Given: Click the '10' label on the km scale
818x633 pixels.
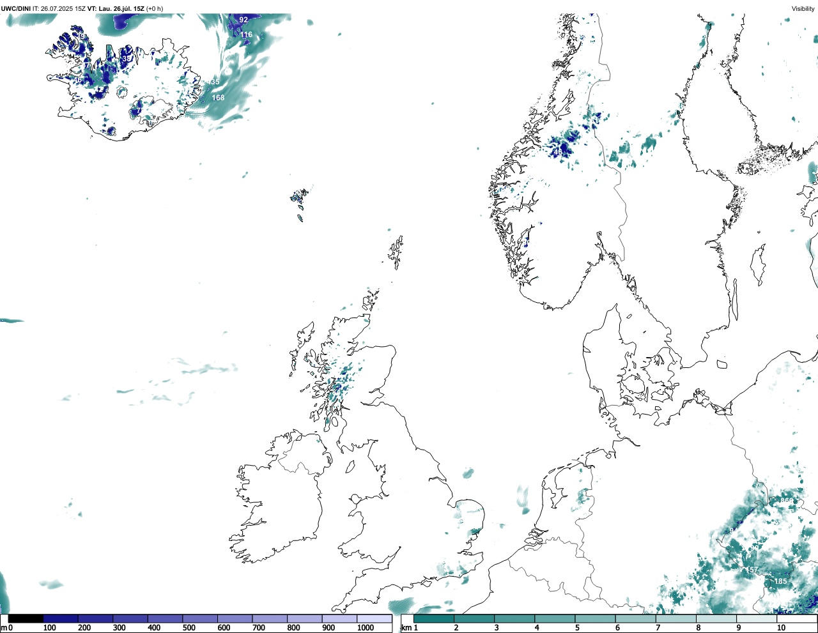Looking at the screenshot, I should pos(781,629).
